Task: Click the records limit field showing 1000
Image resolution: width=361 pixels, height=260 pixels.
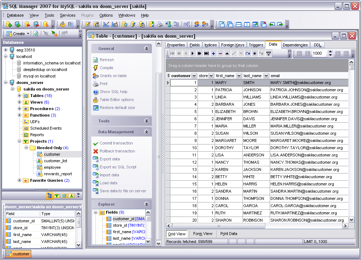Action: (319, 53)
